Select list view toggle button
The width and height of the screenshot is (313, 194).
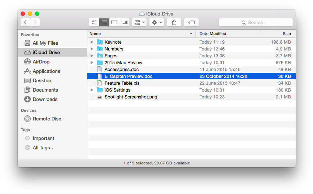pyautogui.click(x=104, y=22)
